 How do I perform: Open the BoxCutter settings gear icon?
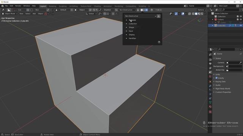[x=142, y=10]
